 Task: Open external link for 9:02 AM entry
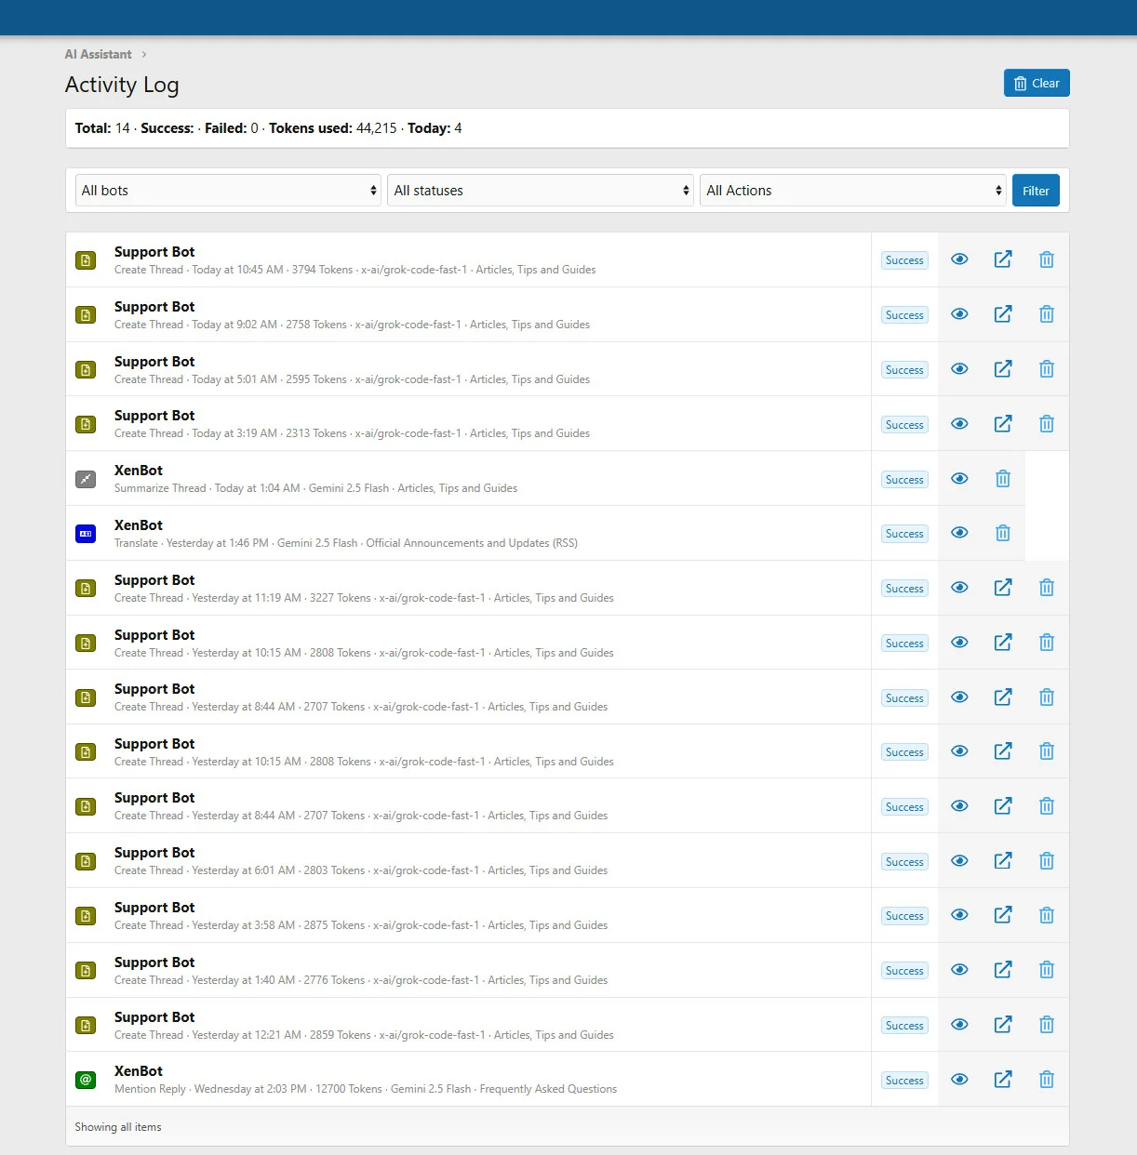coord(1002,314)
